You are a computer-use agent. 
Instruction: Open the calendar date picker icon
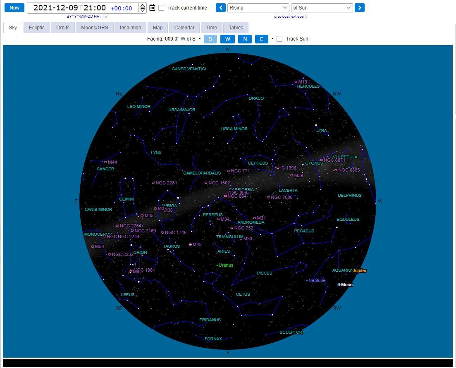152,8
